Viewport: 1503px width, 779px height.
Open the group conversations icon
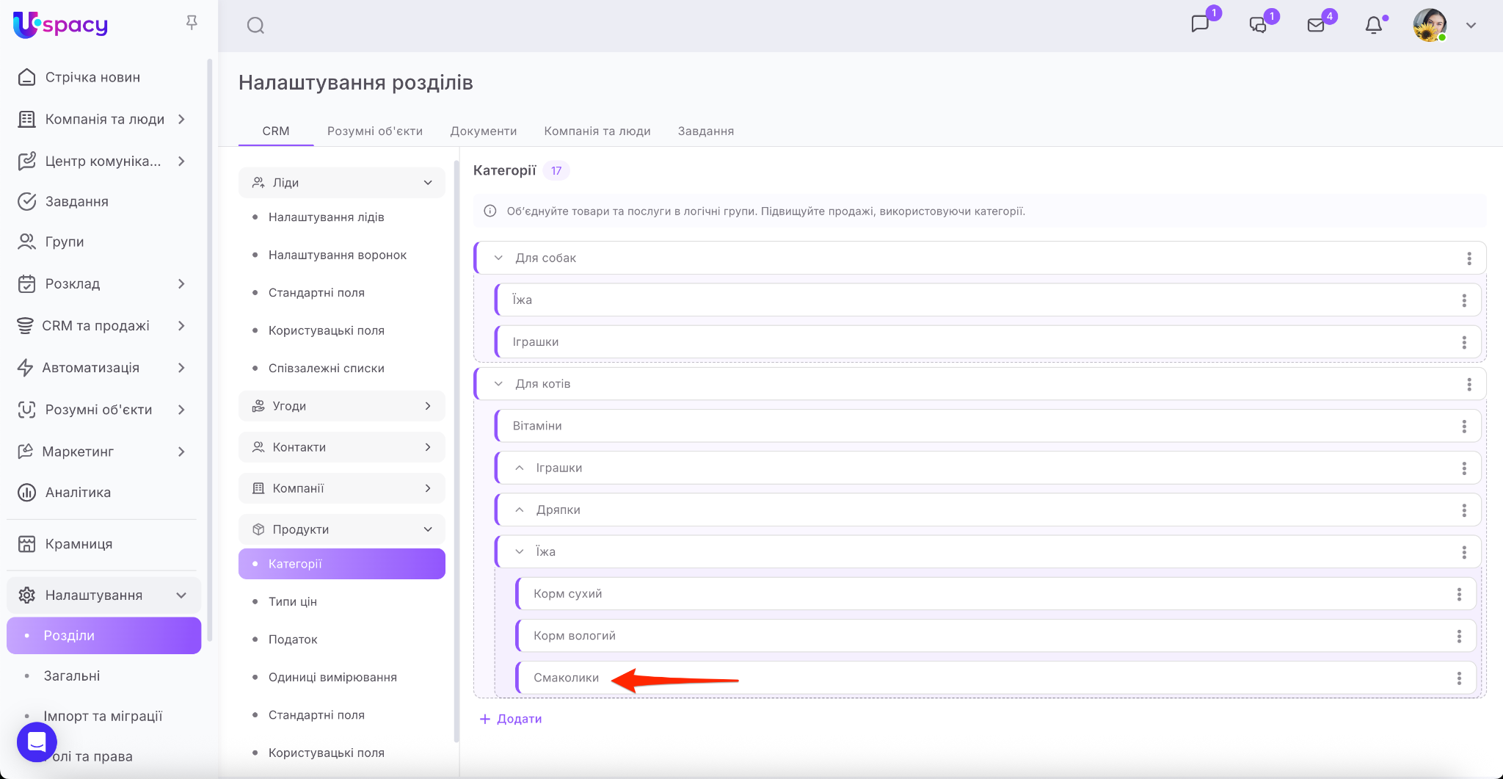(x=1258, y=26)
